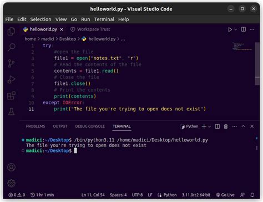Change end of line sequence LF
Screen dimensions: 263x202
point(150,195)
